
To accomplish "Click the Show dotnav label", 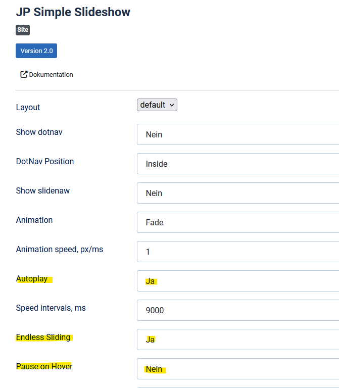I will point(39,132).
